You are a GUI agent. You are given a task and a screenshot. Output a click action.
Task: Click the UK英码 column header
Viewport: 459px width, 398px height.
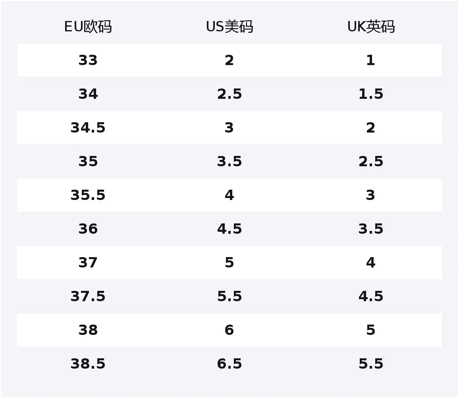[371, 27]
